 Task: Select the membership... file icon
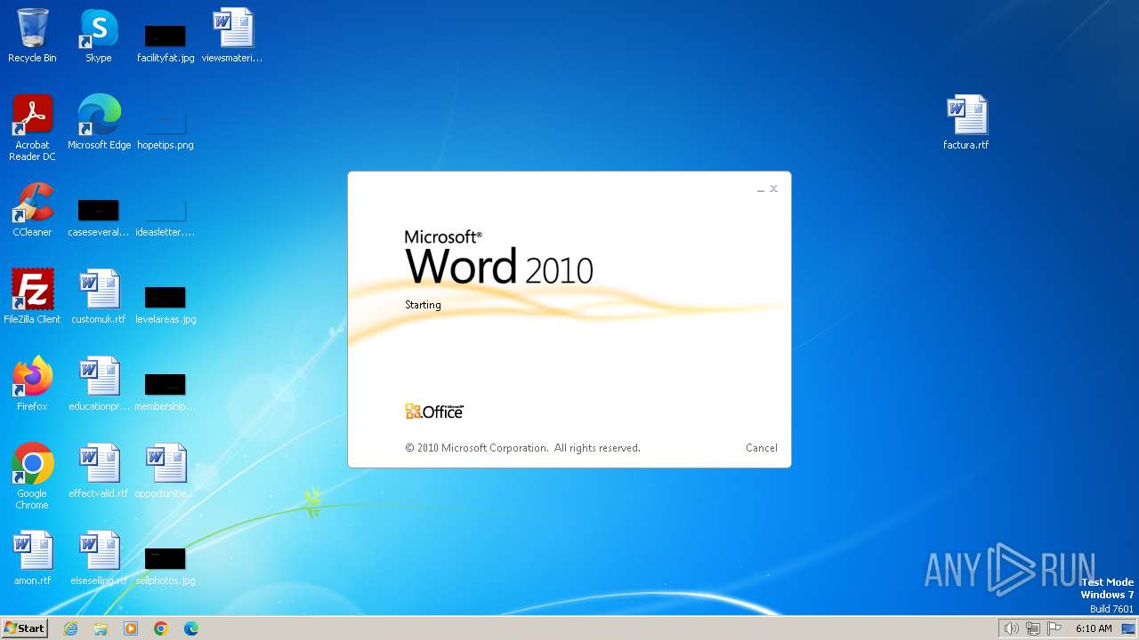click(x=166, y=391)
